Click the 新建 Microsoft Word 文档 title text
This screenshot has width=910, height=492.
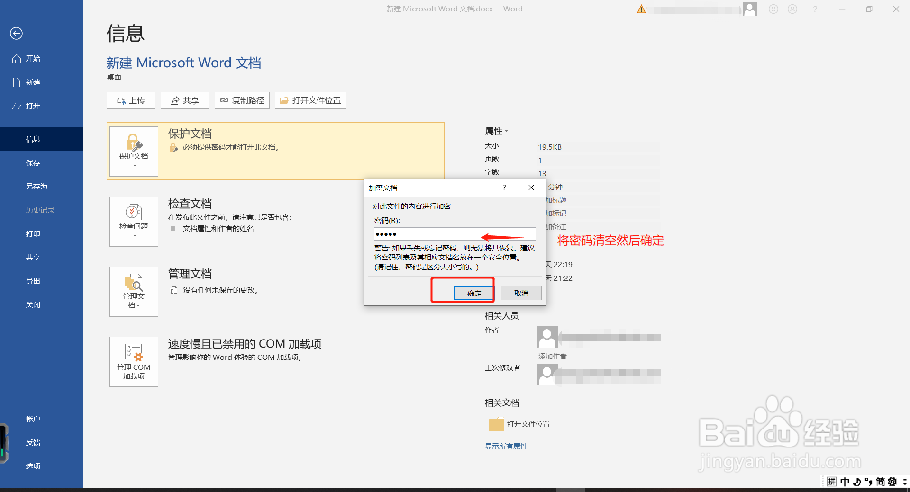184,63
